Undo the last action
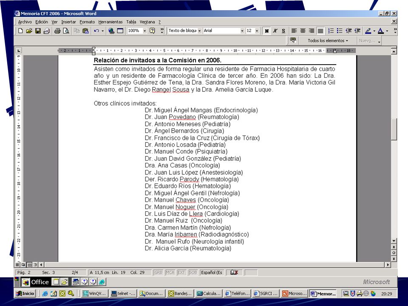The image size is (408, 306). [96, 31]
